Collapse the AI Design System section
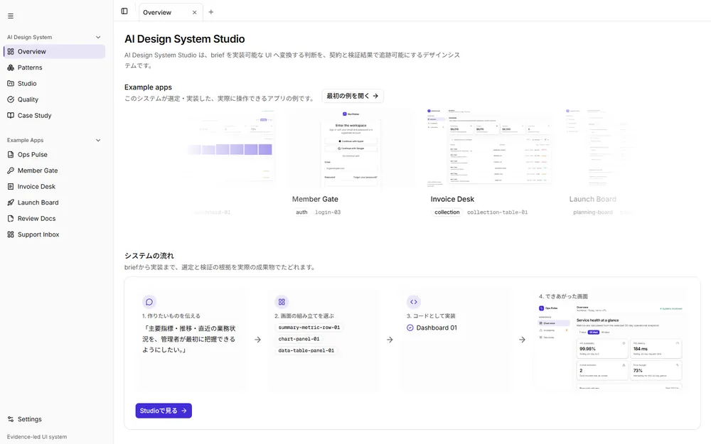This screenshot has width=711, height=444. click(x=98, y=37)
